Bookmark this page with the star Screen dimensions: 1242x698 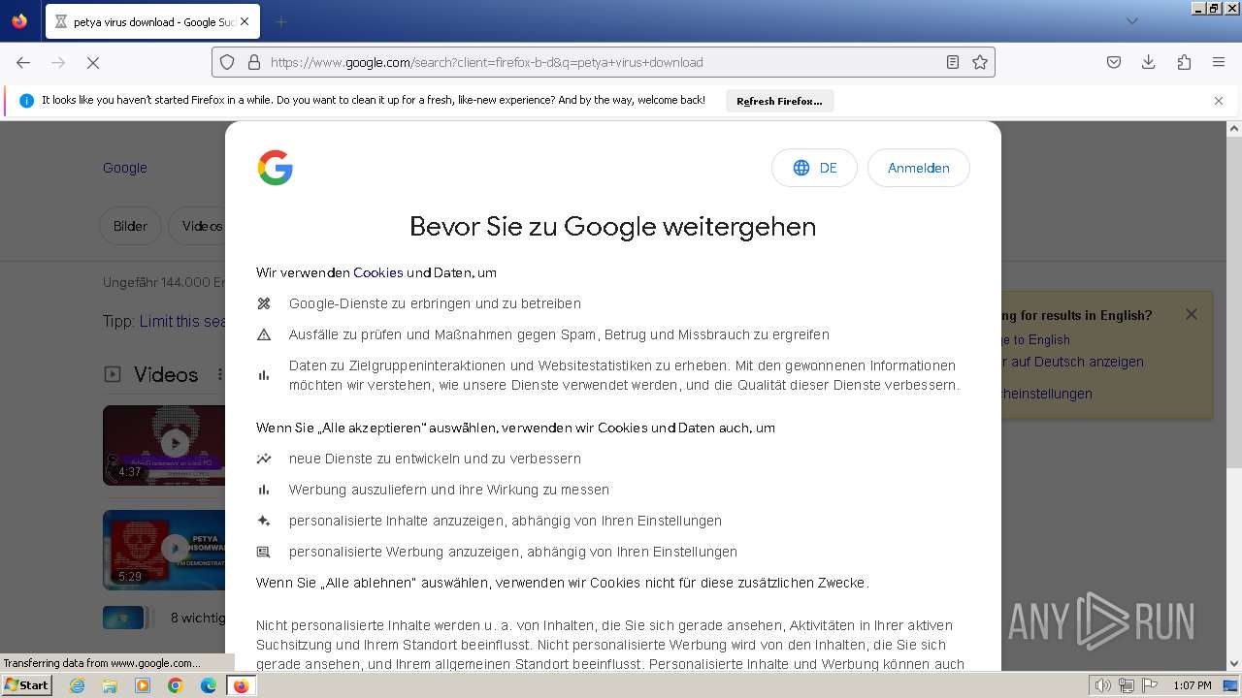point(980,62)
